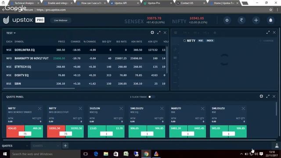Remove the SUZLON quote card
This screenshot has height=158, width=281.
[x=121, y=108]
